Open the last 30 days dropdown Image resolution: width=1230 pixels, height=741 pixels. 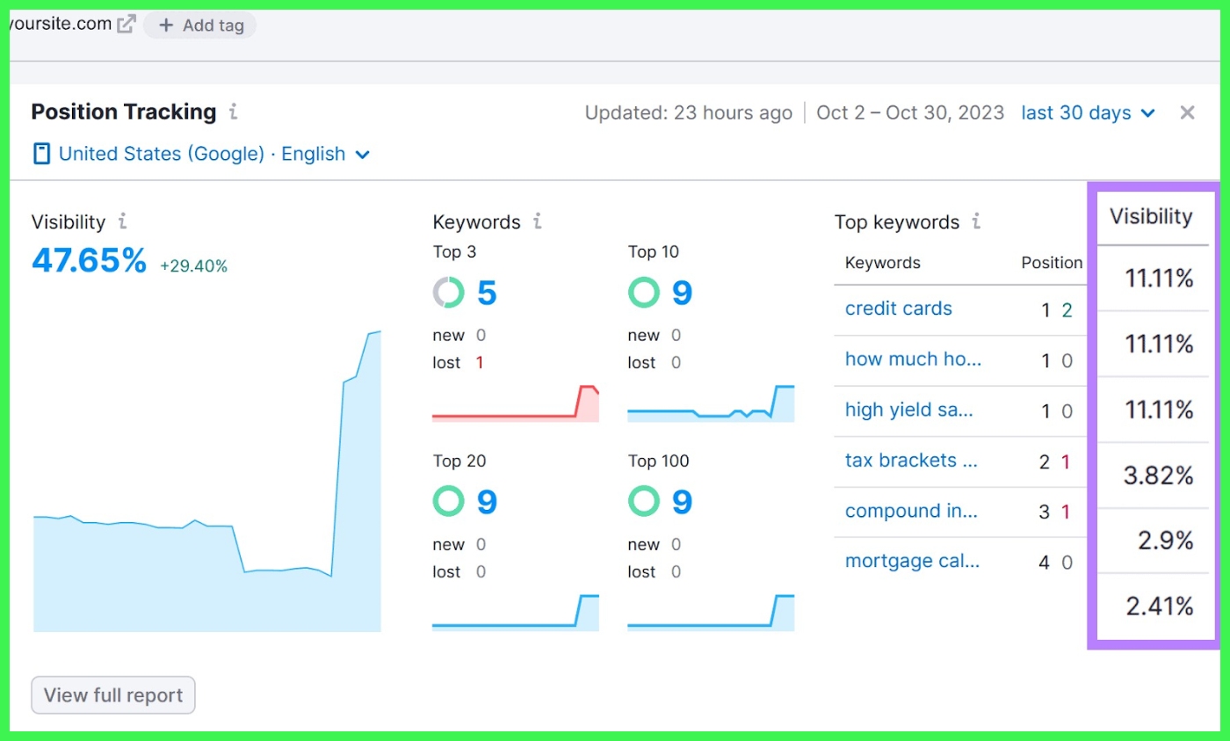click(x=1087, y=113)
